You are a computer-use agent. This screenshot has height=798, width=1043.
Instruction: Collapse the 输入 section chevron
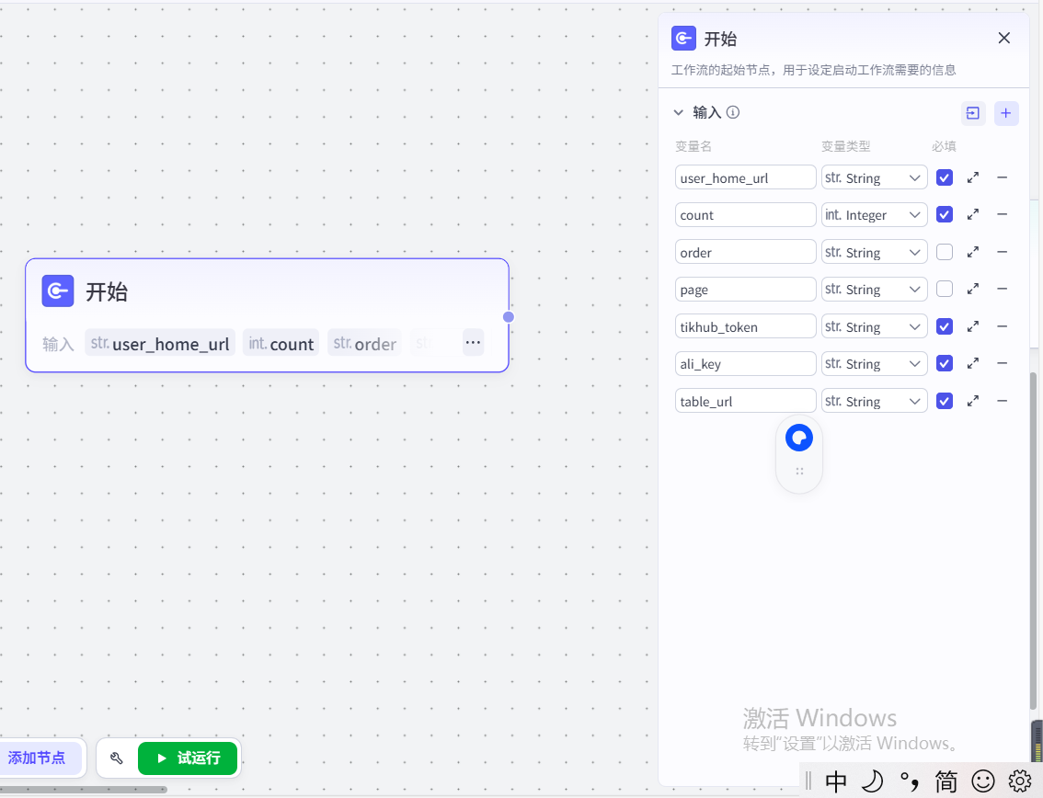(679, 112)
